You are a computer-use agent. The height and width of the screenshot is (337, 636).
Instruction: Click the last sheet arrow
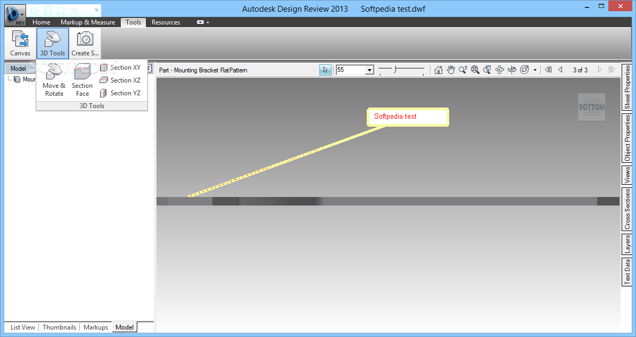pyautogui.click(x=612, y=70)
